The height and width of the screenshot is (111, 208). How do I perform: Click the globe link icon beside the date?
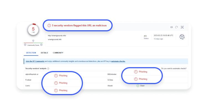(182, 37)
